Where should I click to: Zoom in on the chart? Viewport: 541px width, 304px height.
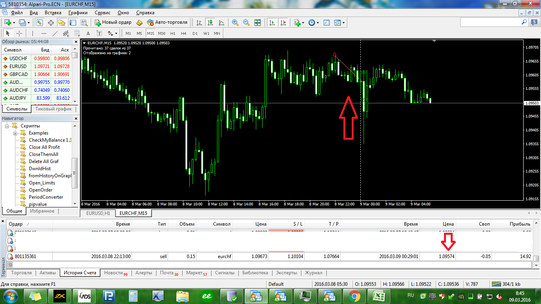point(235,23)
